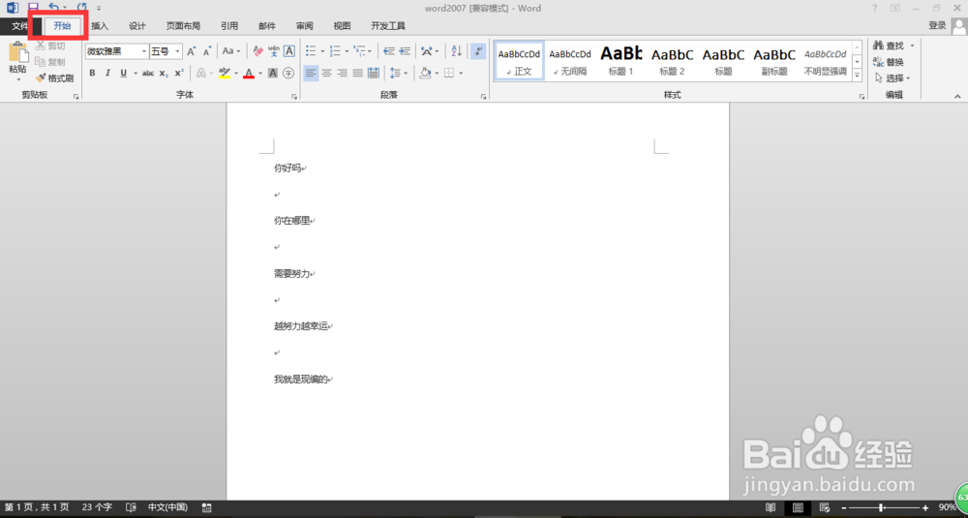Image resolution: width=968 pixels, height=518 pixels.
Task: Switch to the Insert (插入) tab
Action: (x=100, y=26)
